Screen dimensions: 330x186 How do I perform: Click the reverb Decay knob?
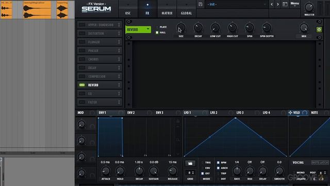coord(198,28)
